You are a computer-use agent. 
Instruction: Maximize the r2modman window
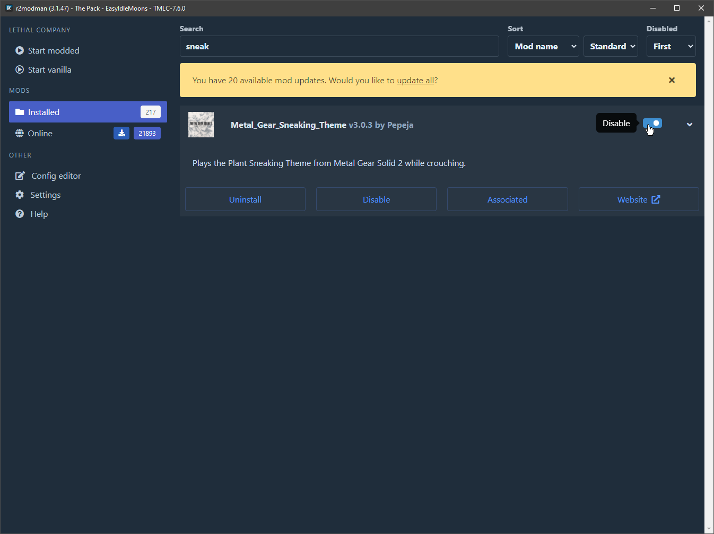677,8
